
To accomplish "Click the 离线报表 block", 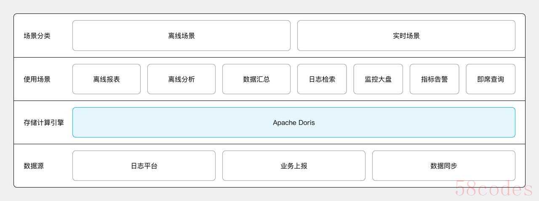I will pos(106,79).
